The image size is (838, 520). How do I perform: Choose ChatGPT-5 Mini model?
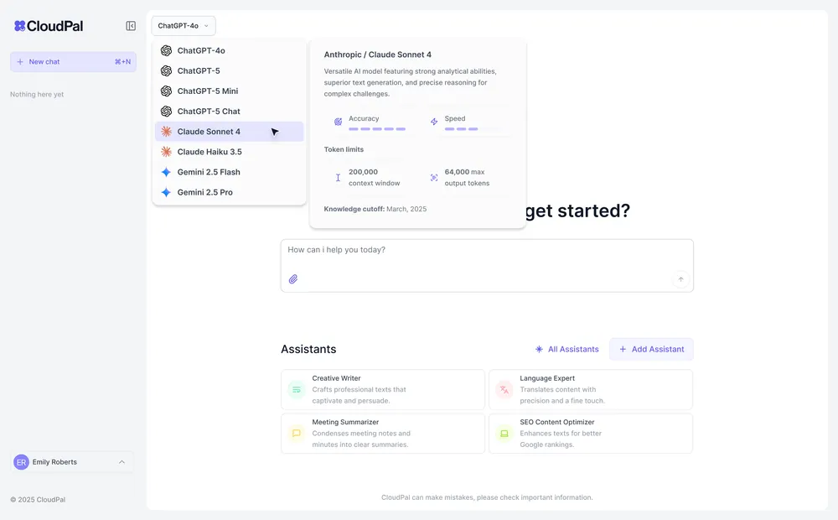(230, 91)
